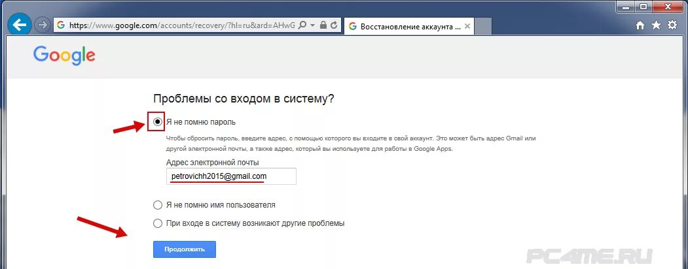Screen dimensions: 688x269
Task: Maximize the browser window
Action: [x=643, y=6]
